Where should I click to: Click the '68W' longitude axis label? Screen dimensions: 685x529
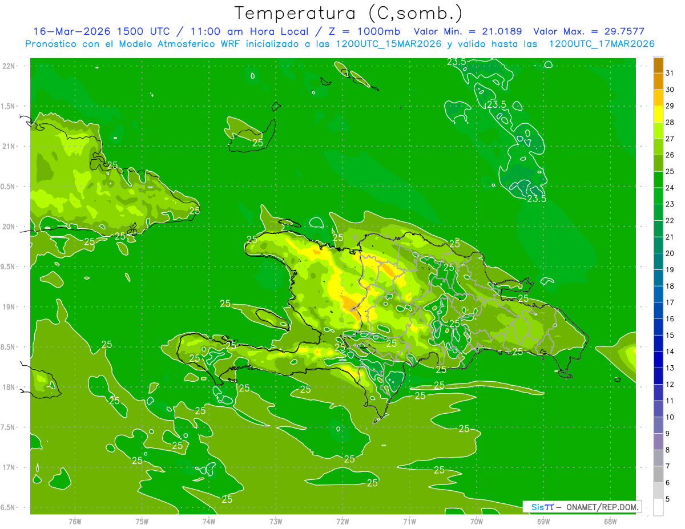coord(610,522)
